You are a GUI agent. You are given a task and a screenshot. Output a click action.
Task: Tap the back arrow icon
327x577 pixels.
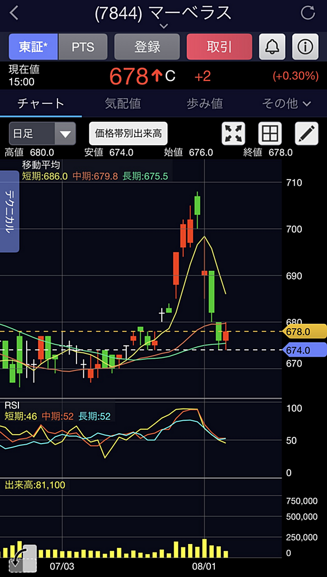pyautogui.click(x=14, y=13)
